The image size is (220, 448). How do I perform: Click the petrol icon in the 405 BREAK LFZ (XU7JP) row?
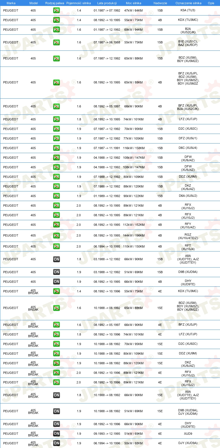coord(57,334)
